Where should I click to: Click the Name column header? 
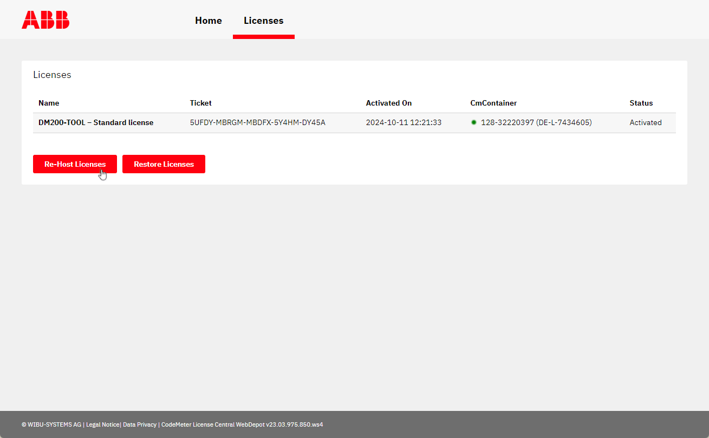pyautogui.click(x=49, y=103)
